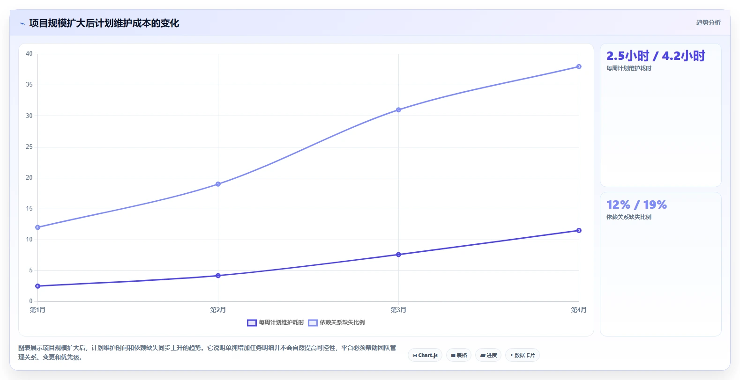The width and height of the screenshot is (740, 380).
Task: Click the chart description paragraph
Action: point(207,352)
